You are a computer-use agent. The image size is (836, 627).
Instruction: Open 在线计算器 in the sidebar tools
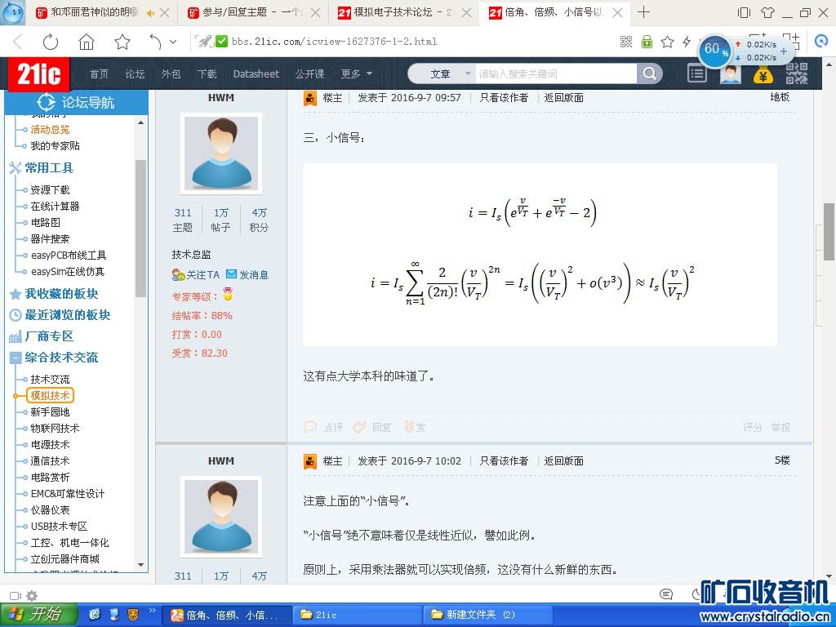pos(55,207)
